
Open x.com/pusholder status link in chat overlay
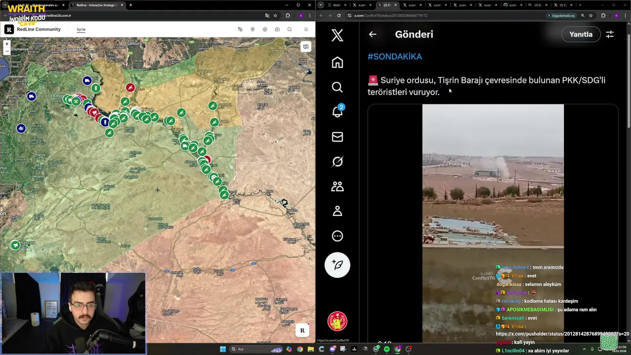(x=562, y=334)
